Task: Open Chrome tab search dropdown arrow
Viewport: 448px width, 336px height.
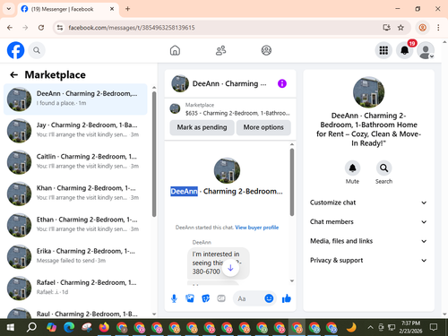Action: click(9, 9)
